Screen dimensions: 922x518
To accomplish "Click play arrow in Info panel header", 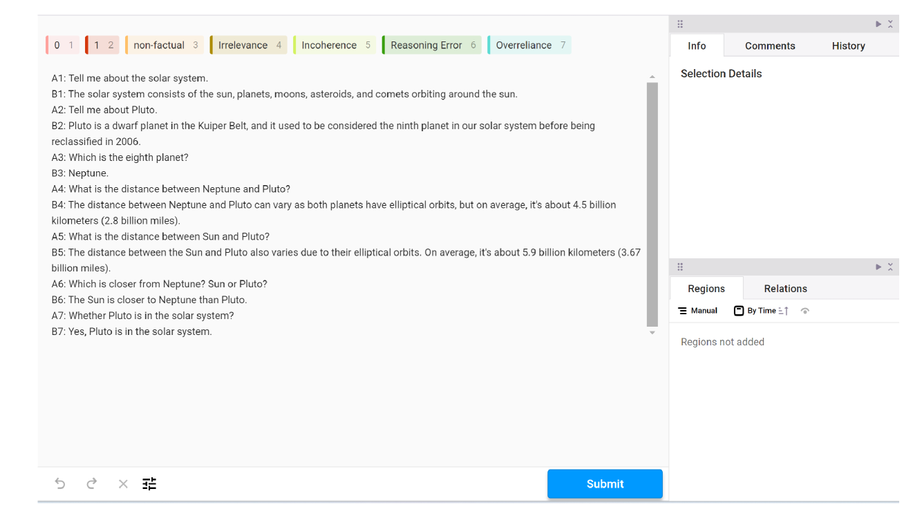I will coord(878,24).
